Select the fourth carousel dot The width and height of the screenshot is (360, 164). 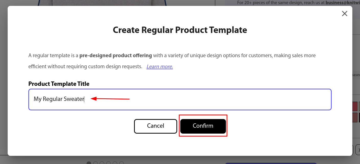tap(109, 163)
